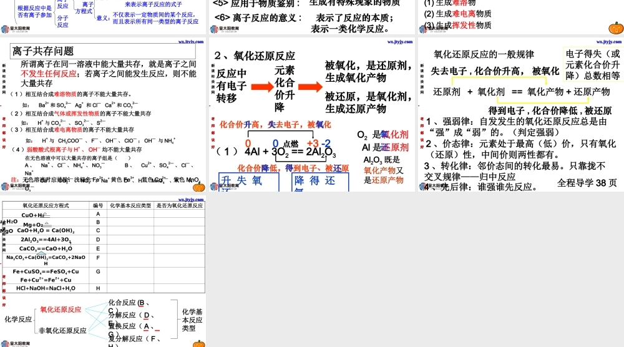
Task: Click text 被氧化，是还原剂，生成氧化产物
Action: (368, 72)
